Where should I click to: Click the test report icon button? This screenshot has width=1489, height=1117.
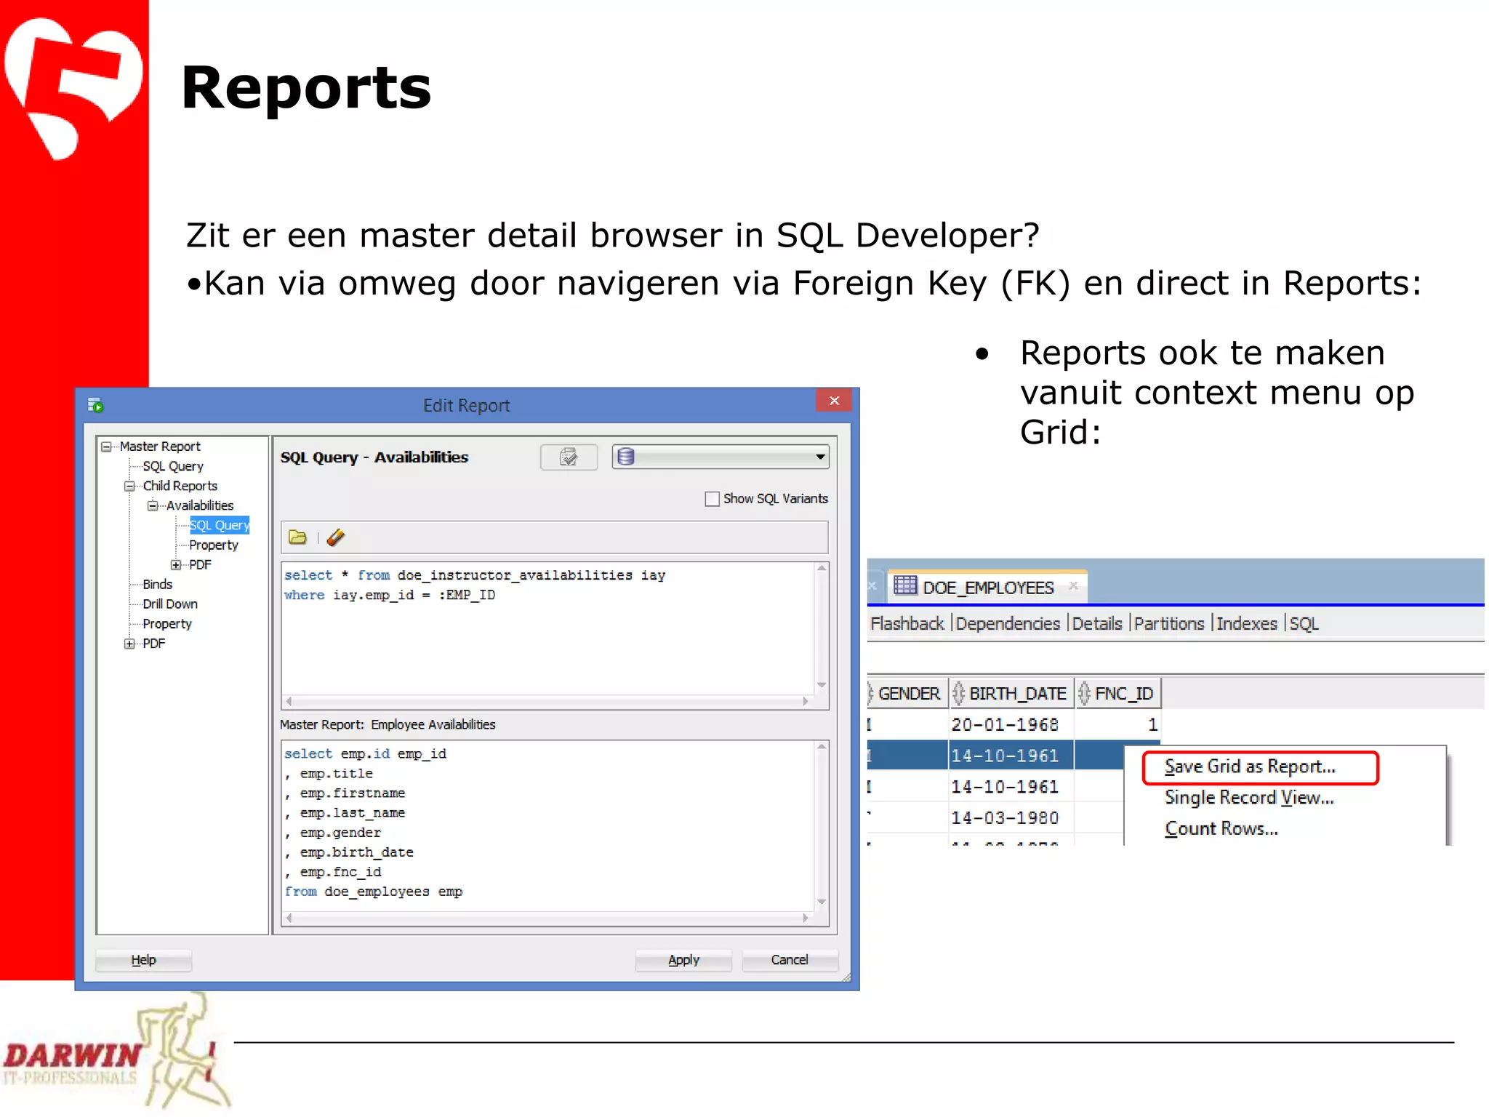[x=569, y=457]
